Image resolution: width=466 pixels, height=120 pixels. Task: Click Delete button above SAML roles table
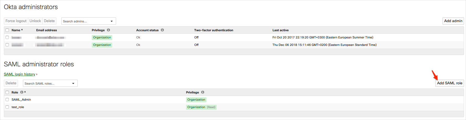pyautogui.click(x=11, y=83)
